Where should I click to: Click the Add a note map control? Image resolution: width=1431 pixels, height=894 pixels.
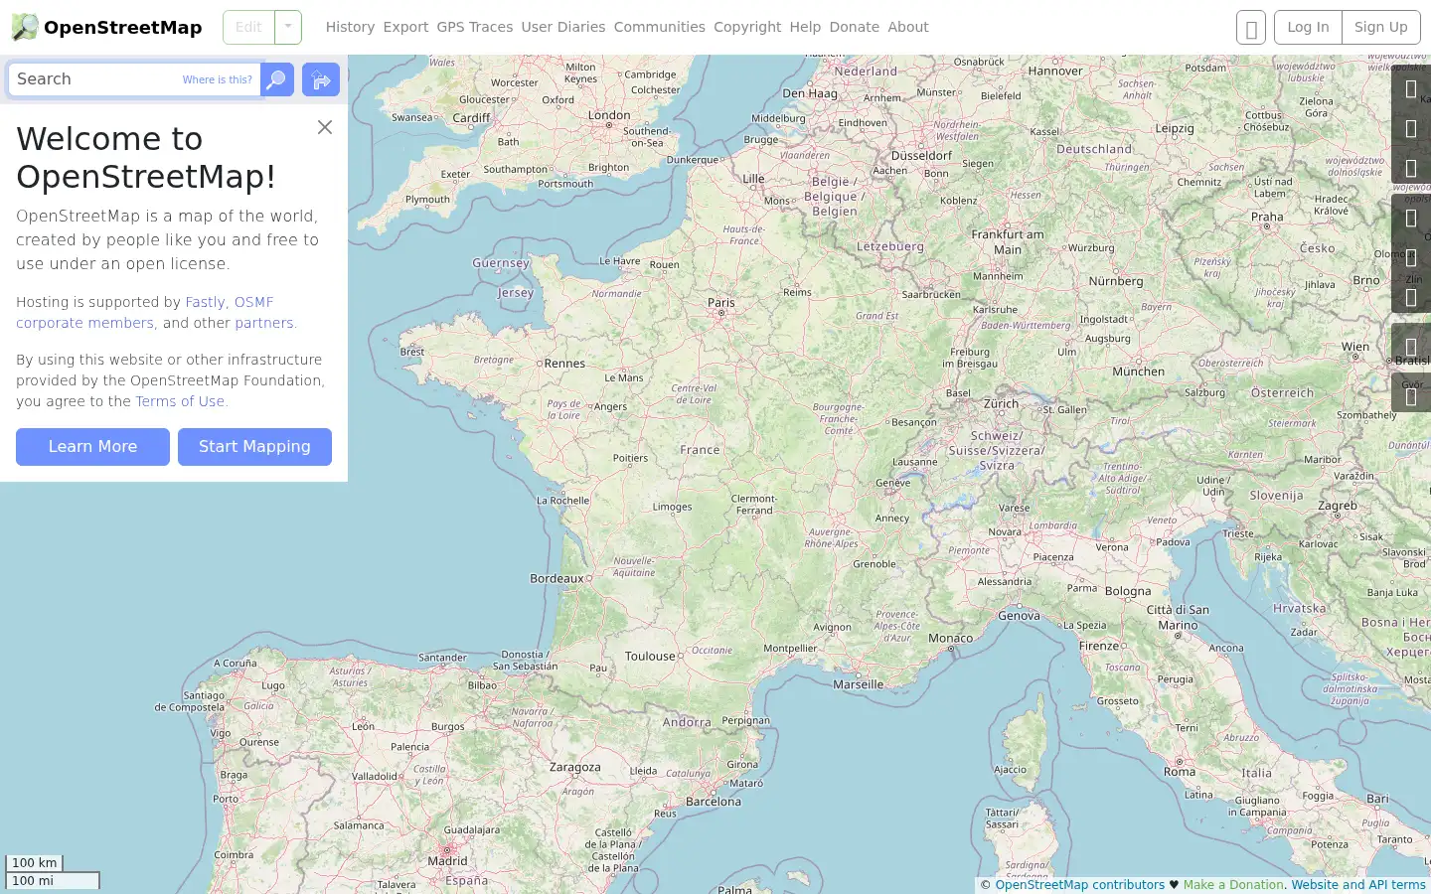point(1411,348)
